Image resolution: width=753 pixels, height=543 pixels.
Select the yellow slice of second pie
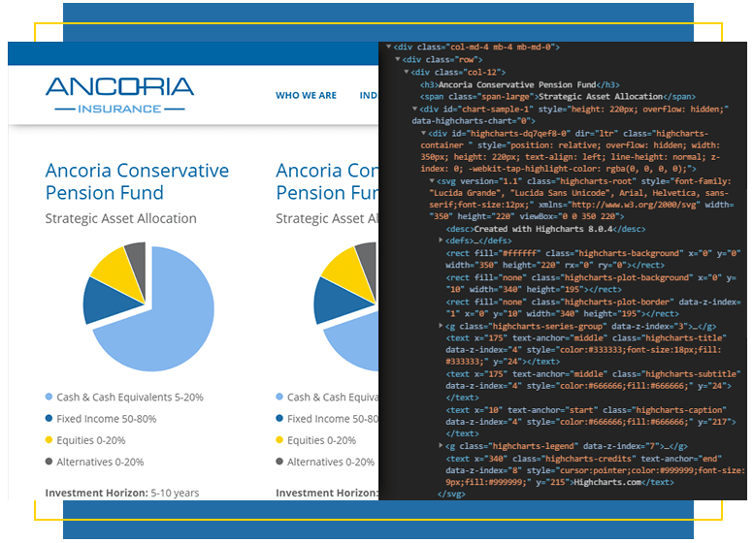point(348,273)
